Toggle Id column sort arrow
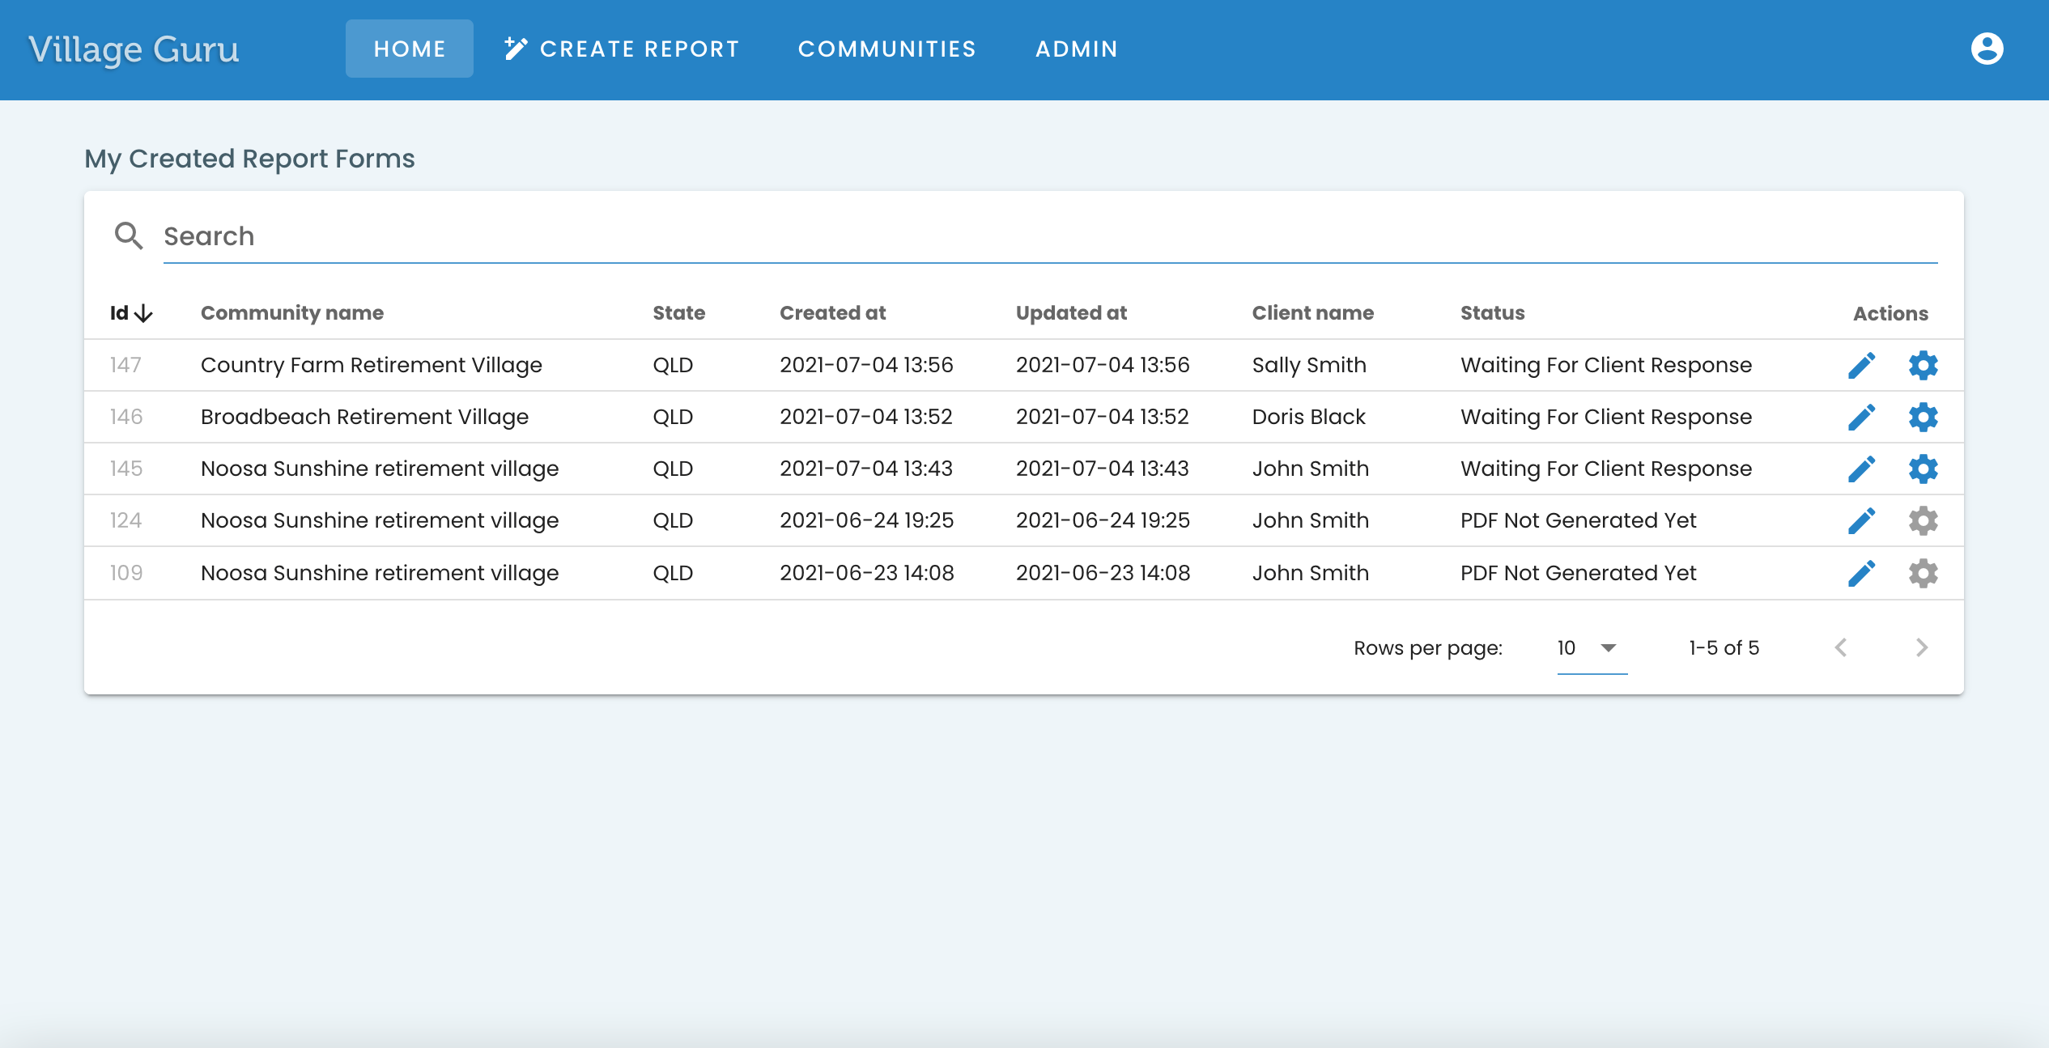The height and width of the screenshot is (1048, 2049). (x=143, y=313)
